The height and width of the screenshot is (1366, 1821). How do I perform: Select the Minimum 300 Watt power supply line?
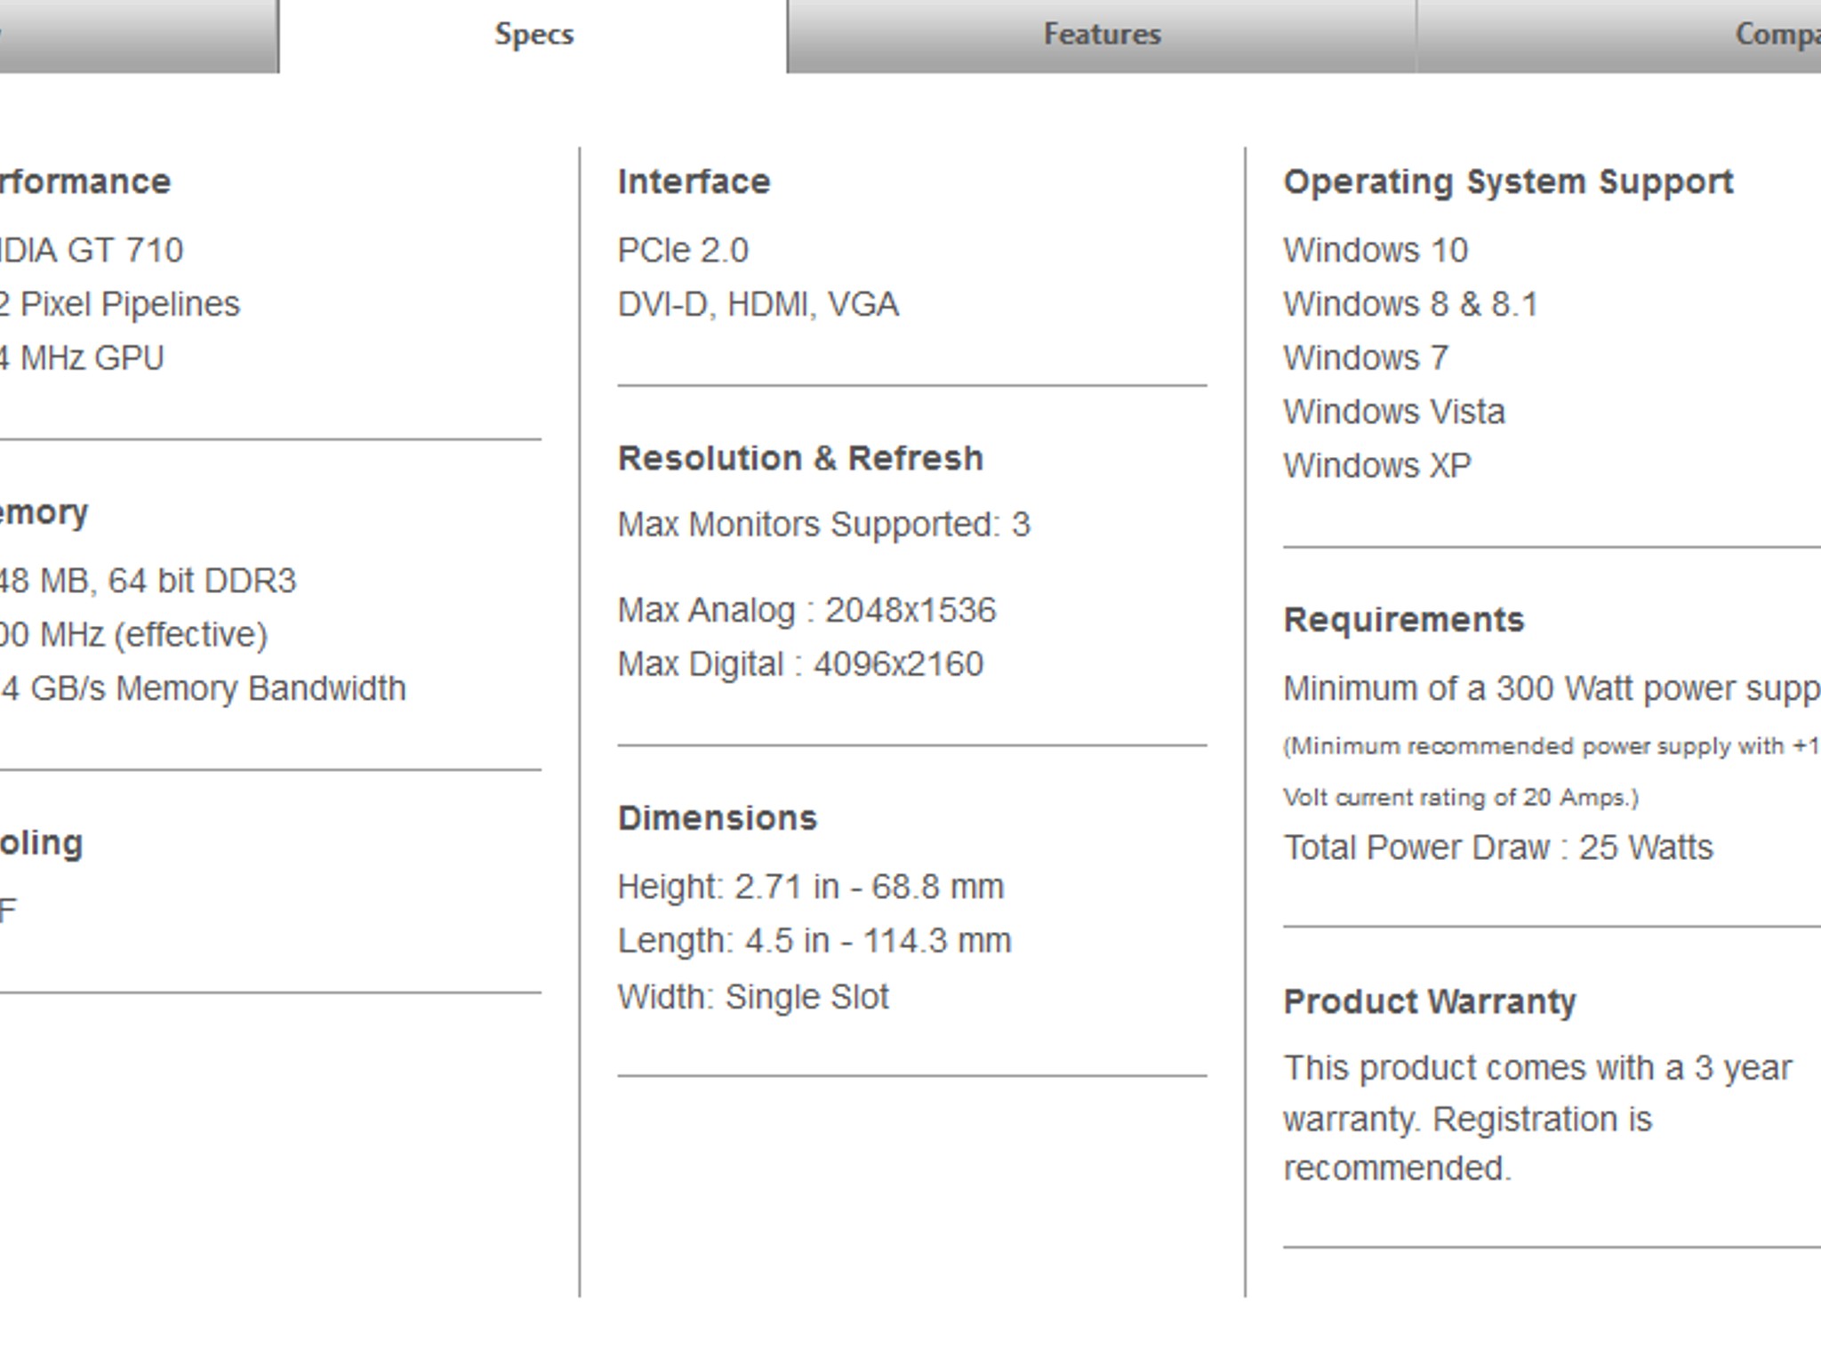[1552, 689]
